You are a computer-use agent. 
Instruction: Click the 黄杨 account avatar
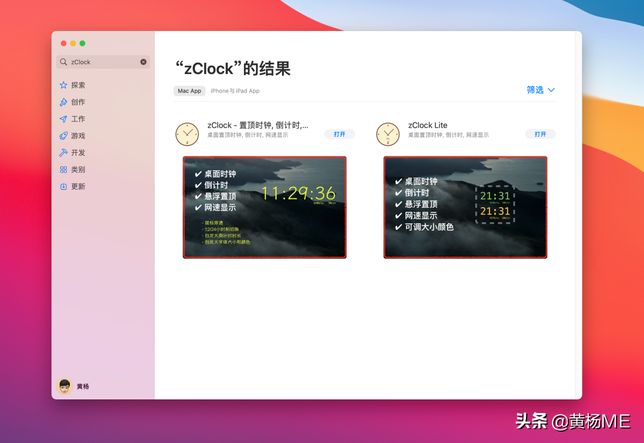64,386
